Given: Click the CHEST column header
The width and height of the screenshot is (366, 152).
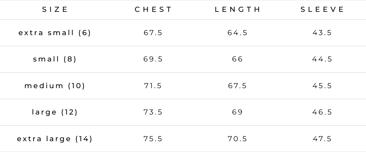Looking at the screenshot, I should tap(153, 9).
